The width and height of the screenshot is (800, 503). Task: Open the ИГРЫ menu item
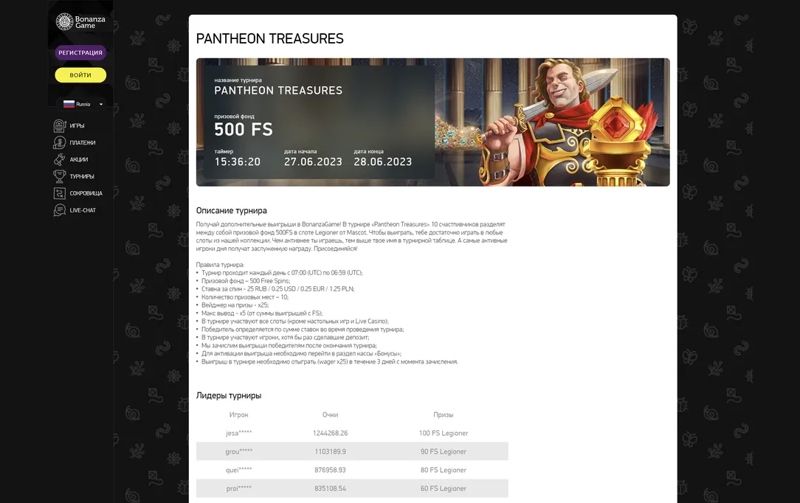click(x=77, y=126)
